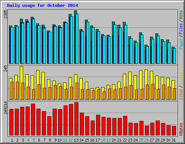The image size is (185, 144).
Task: Click the 245 axis value label
Action: 5,68
